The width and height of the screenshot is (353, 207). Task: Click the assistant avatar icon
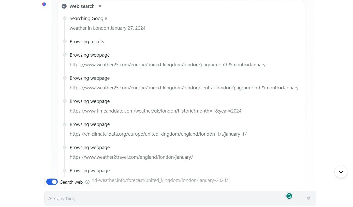point(44,4)
